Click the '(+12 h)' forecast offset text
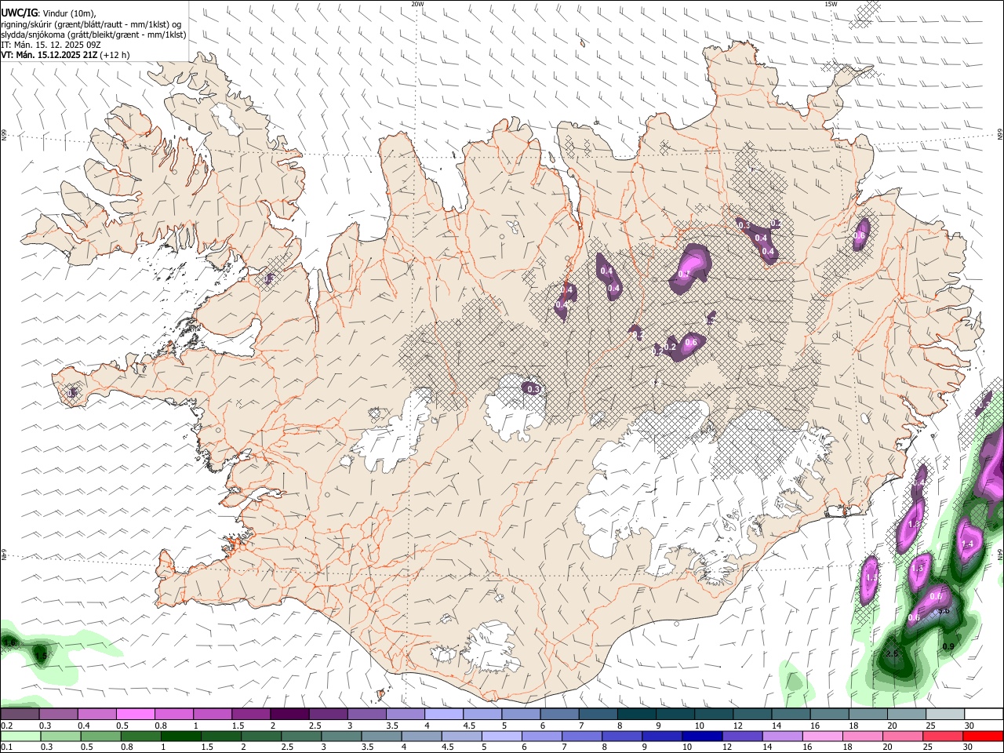Screen dimensions: 1004x753 (115, 55)
